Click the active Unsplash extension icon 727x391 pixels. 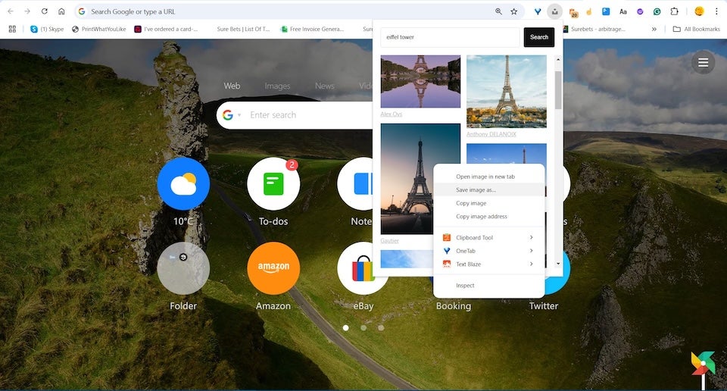[x=554, y=11]
